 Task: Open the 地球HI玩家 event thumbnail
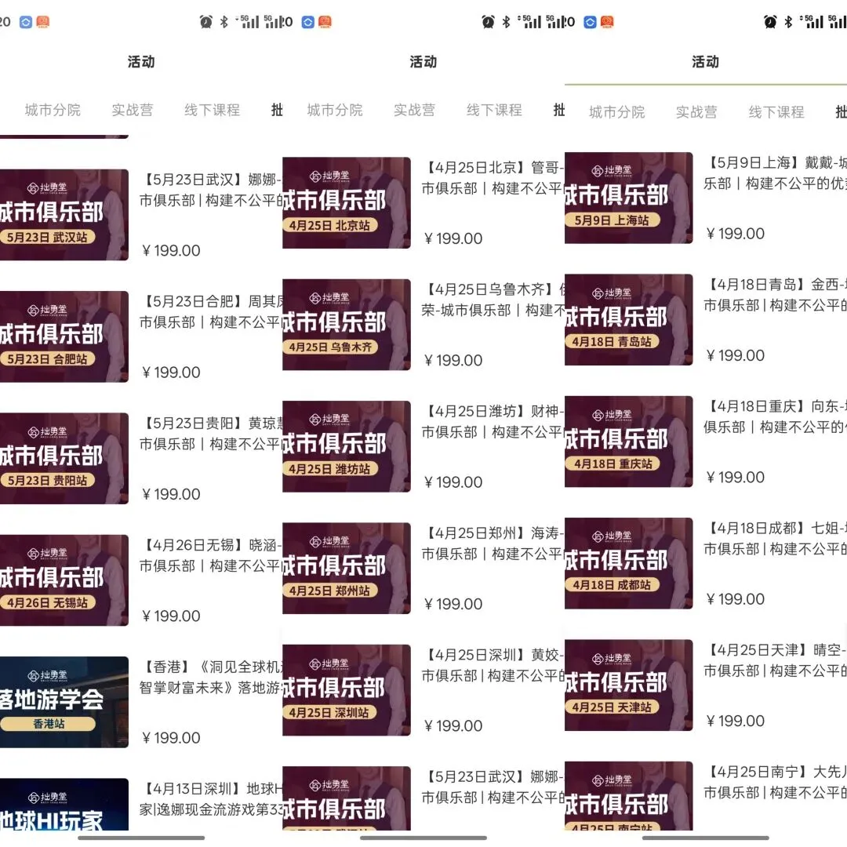pyautogui.click(x=64, y=805)
